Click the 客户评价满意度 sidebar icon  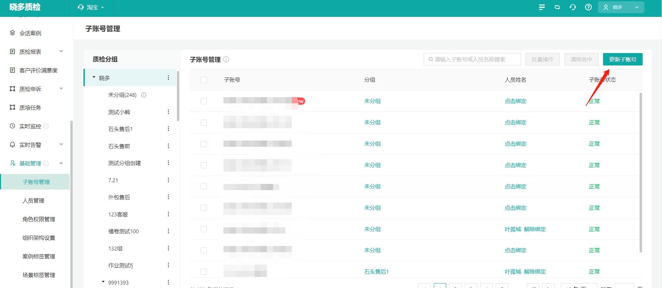click(12, 70)
